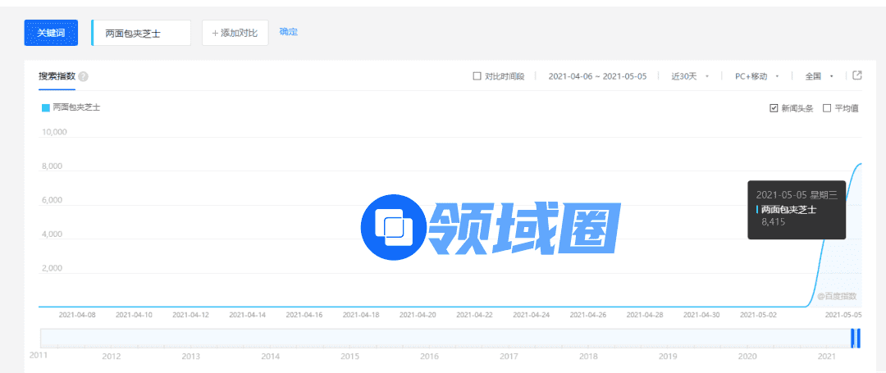
Task: Enable the 平均值 checkbox
Action: (827, 108)
